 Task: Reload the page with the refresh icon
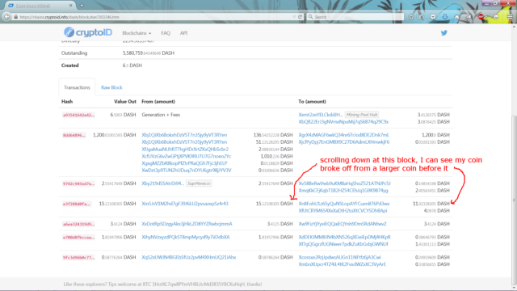[300, 17]
